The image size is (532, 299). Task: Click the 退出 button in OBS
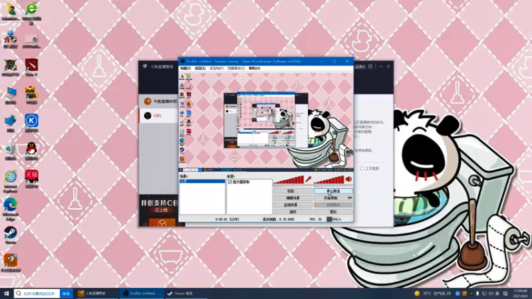click(x=333, y=212)
